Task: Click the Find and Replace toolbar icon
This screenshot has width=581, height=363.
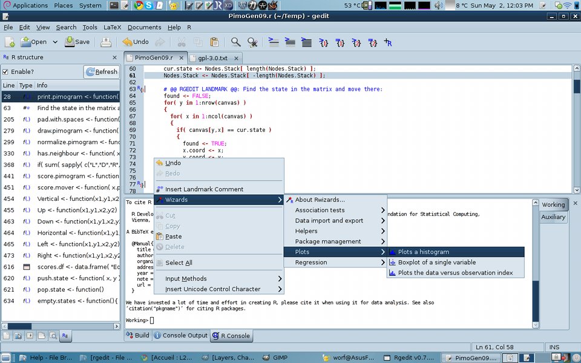Action: tap(252, 42)
